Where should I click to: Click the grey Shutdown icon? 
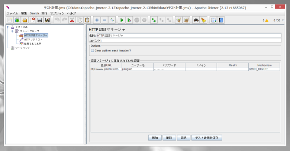[x=144, y=20]
